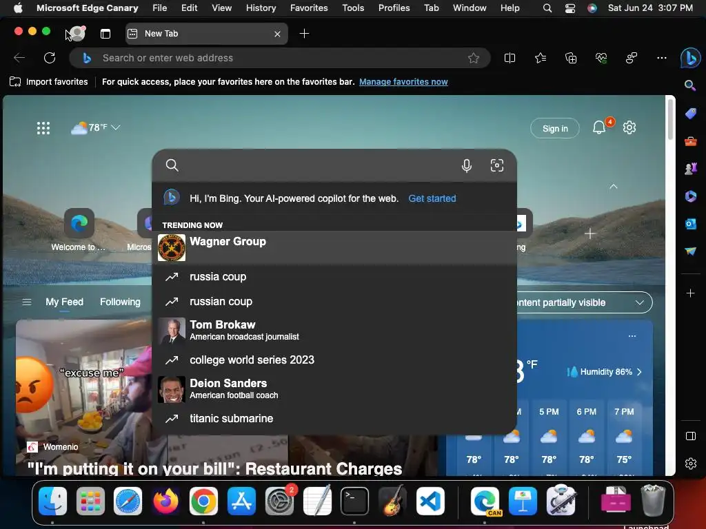This screenshot has height=529, width=706.
Task: Start visual search with camera icon
Action: [496, 165]
